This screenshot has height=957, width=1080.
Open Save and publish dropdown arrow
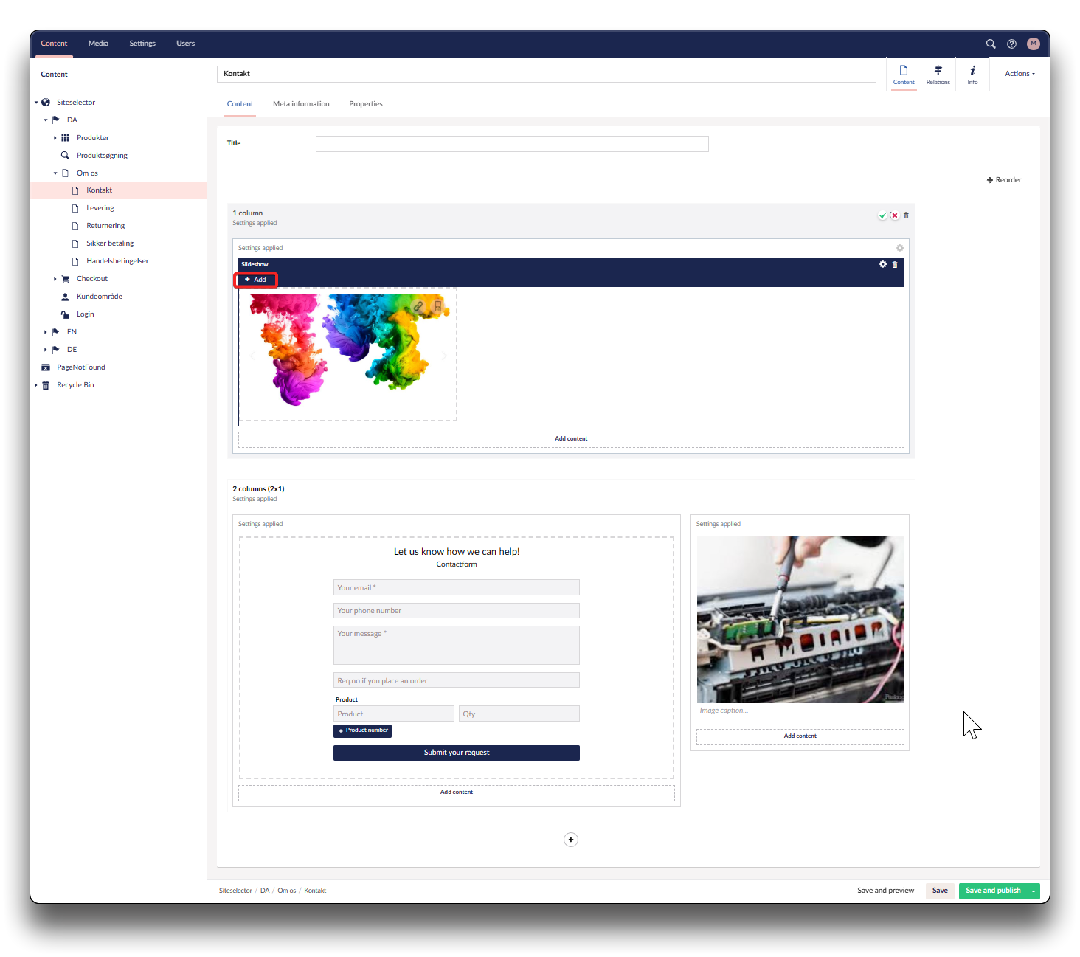(x=1034, y=891)
